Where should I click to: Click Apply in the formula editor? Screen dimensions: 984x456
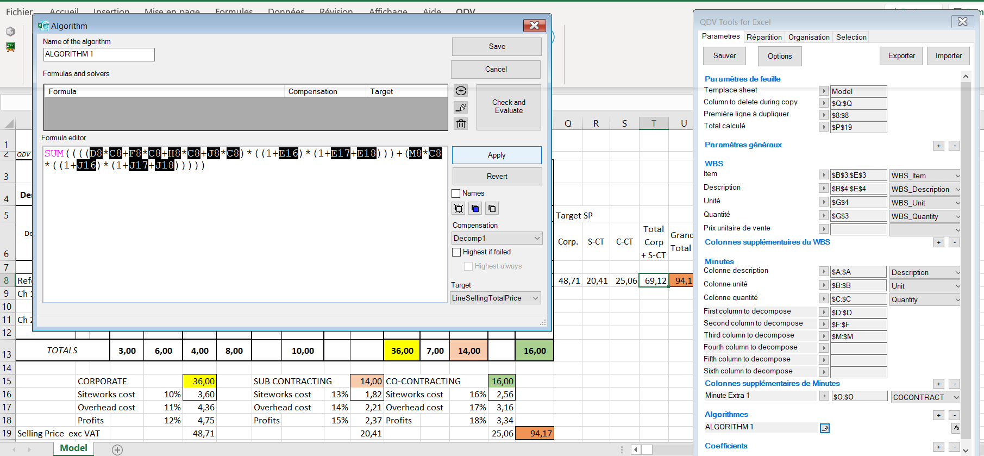(497, 155)
